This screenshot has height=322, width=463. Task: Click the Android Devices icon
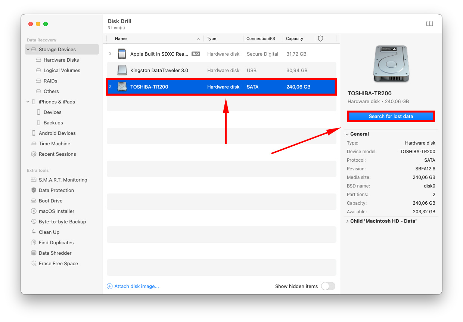coord(34,133)
